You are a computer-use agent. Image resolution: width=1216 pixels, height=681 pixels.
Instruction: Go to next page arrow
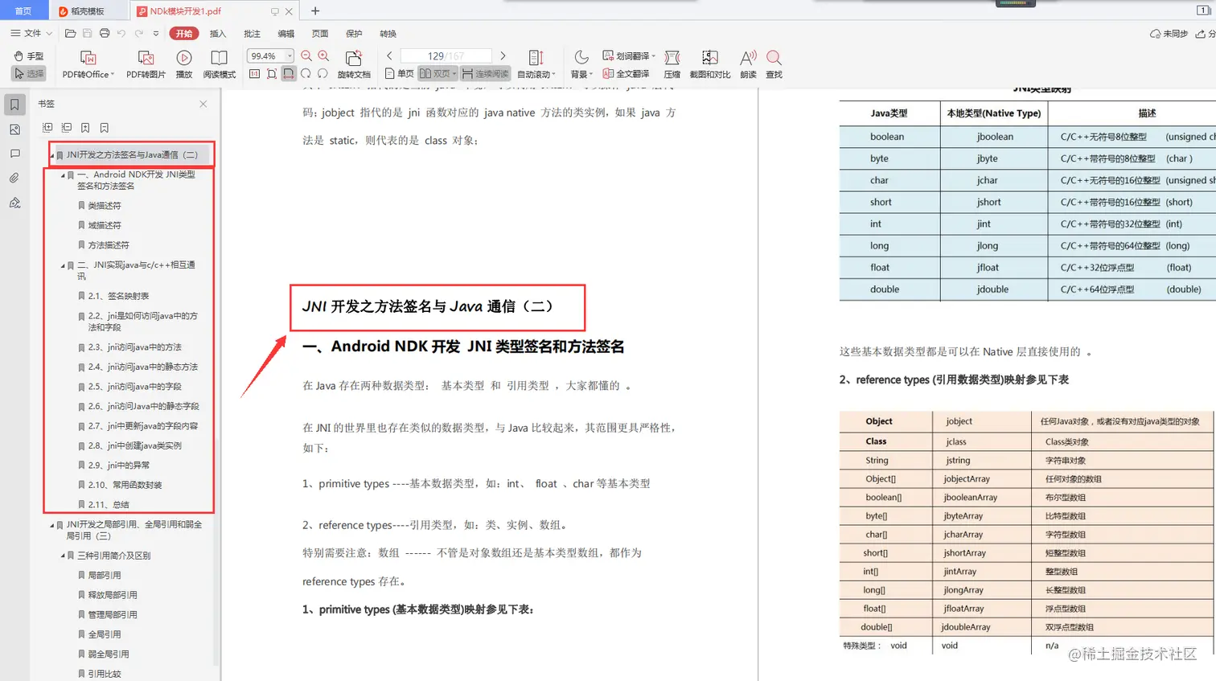[x=503, y=55]
